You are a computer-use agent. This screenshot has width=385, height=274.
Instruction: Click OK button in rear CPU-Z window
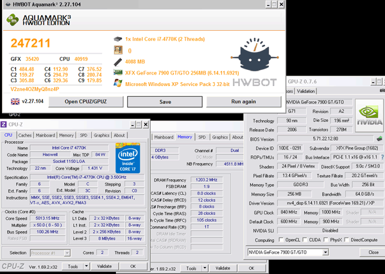(x=252, y=268)
